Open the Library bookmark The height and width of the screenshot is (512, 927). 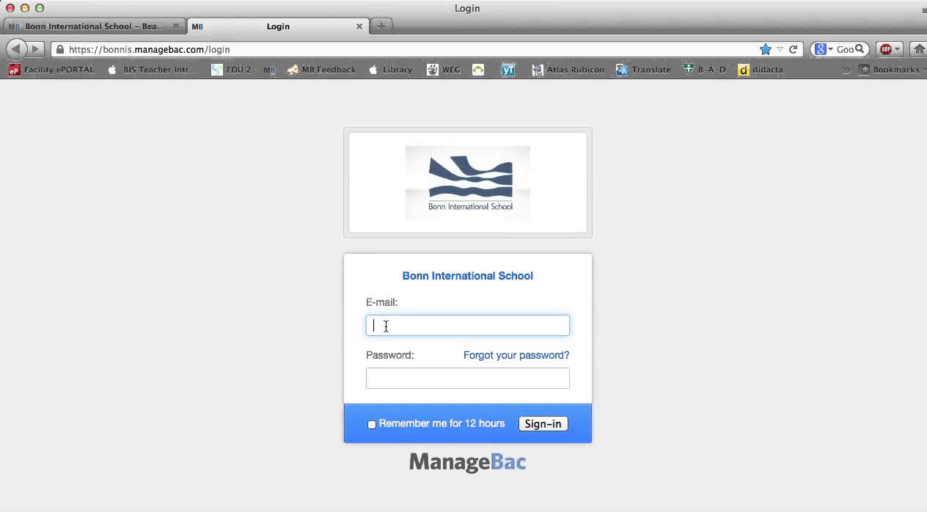390,70
